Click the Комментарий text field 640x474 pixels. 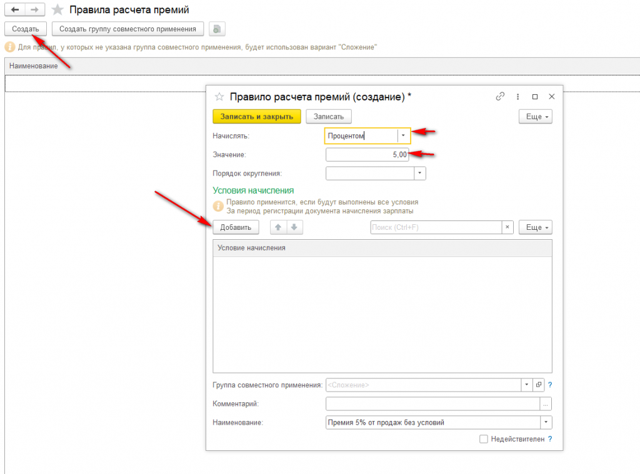433,404
